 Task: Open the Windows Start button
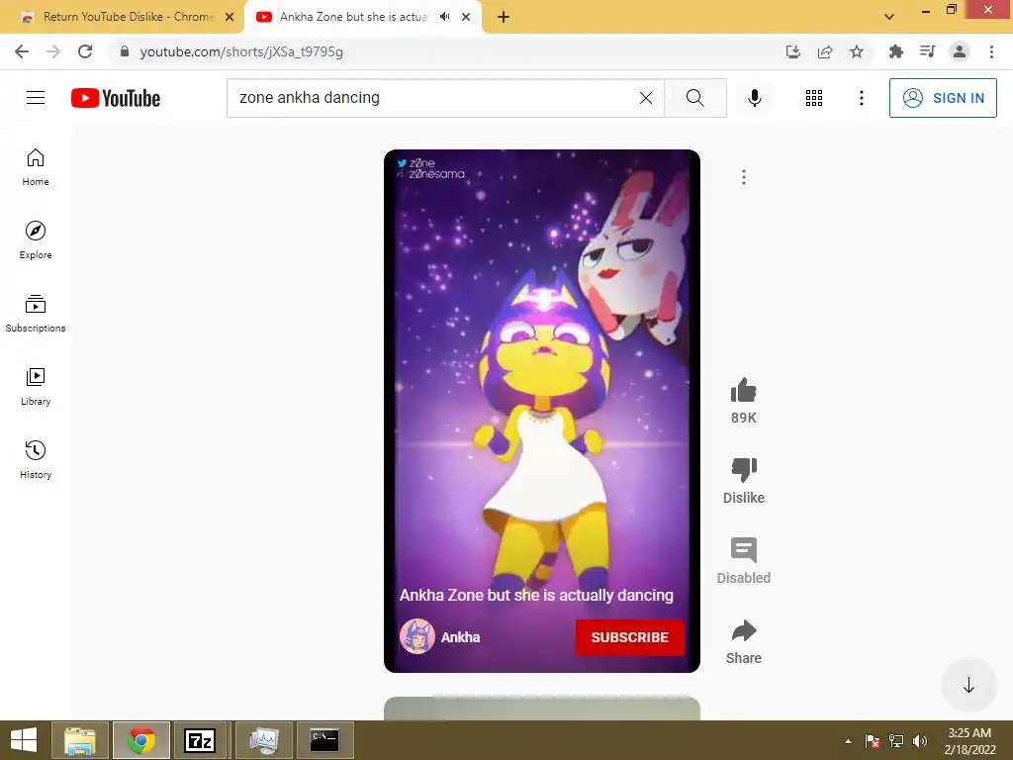point(24,740)
